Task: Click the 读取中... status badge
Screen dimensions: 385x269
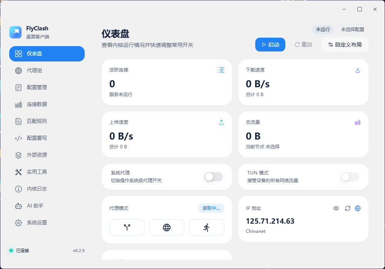Action: tap(211, 208)
